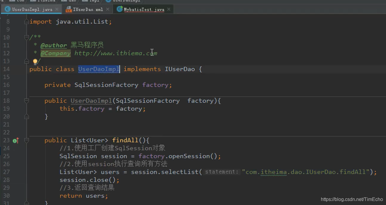Click the SqlSessionFactory type on line 16
This screenshot has height=205, width=386.
[x=106, y=85]
